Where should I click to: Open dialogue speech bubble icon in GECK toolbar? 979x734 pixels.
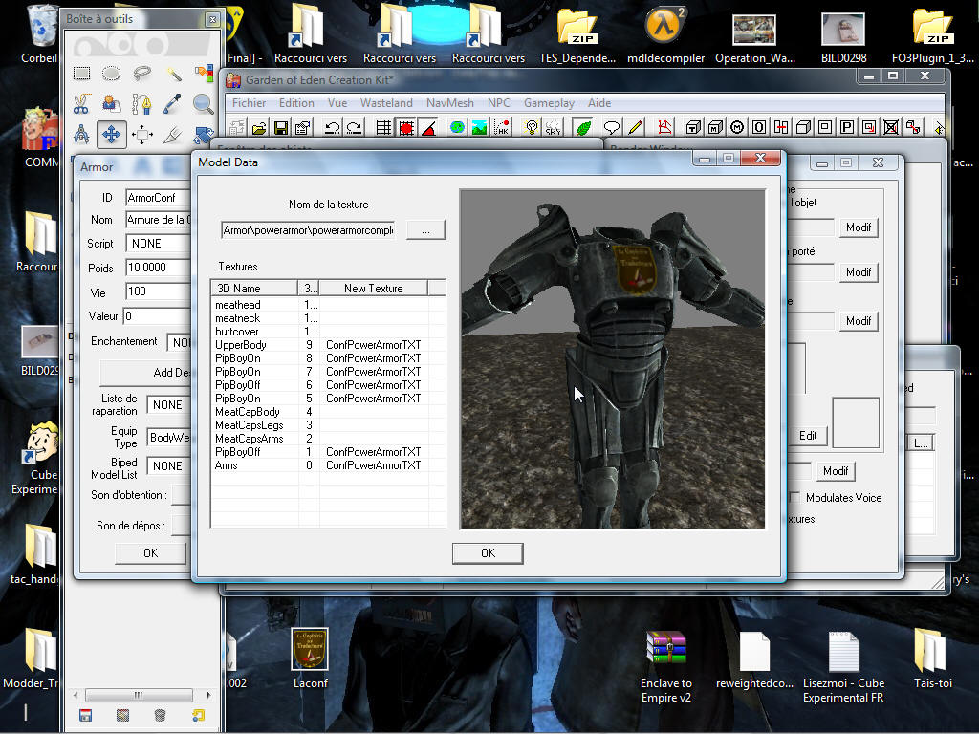[612, 128]
